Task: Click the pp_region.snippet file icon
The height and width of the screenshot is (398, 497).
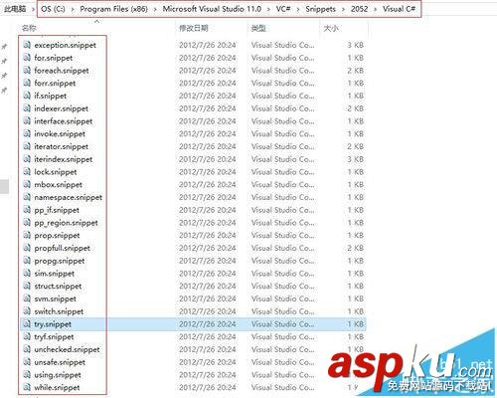Action: 27,223
